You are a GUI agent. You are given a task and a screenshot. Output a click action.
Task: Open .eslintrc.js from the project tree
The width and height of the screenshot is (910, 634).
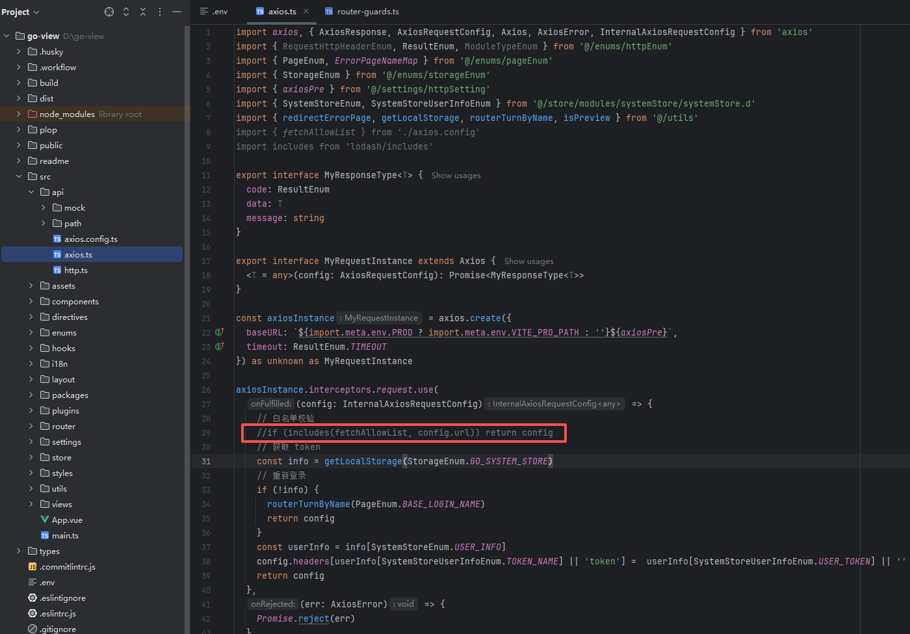tap(57, 614)
